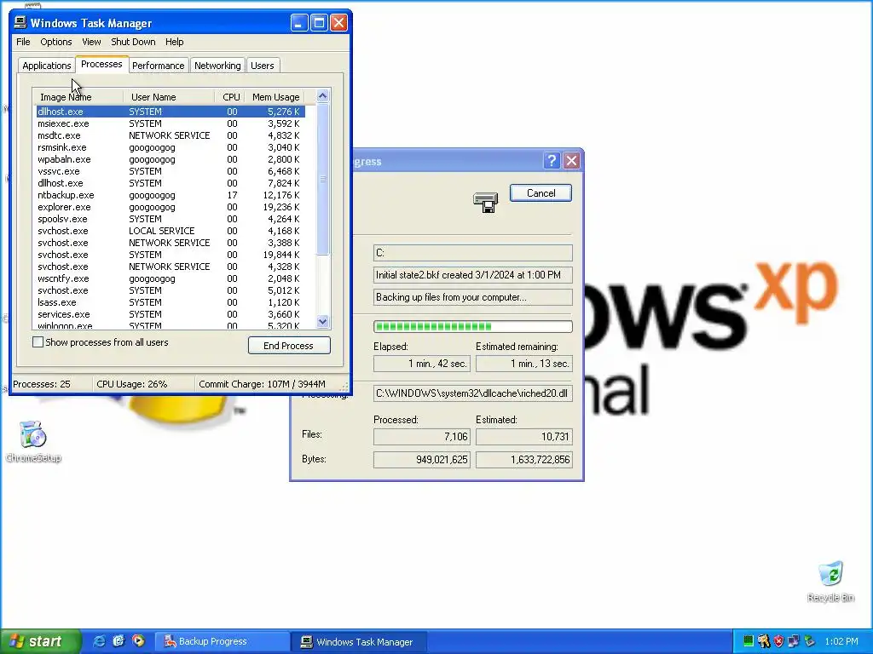Screen dimensions: 873x654
Task: Click the red security shield tray icon
Action: coord(778,641)
